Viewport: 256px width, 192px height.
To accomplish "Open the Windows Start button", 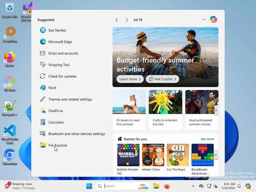I will tap(89, 186).
